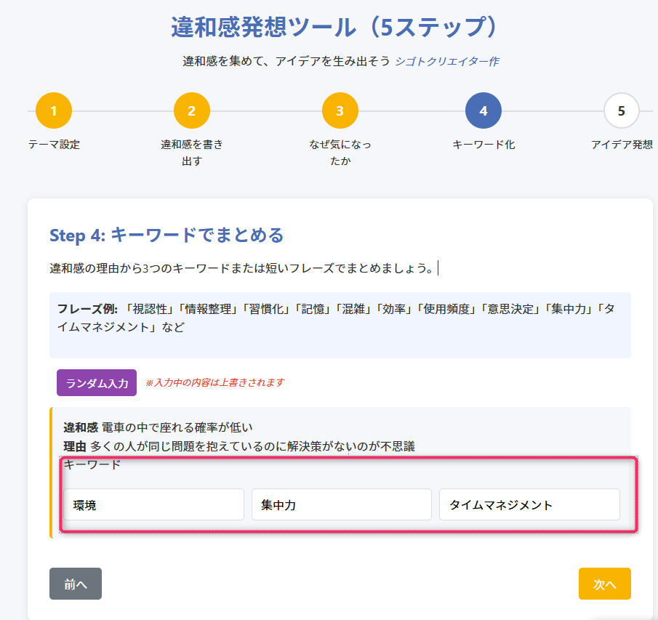Proceed using the 次へ button
Image resolution: width=658 pixels, height=620 pixels.
(604, 584)
